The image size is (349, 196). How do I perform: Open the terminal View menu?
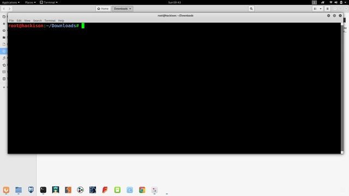tap(27, 21)
